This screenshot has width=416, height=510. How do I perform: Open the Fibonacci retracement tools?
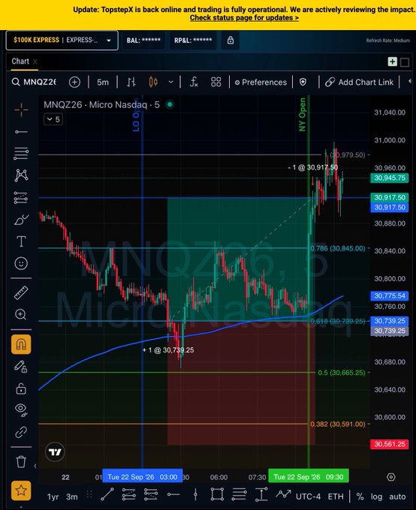(x=21, y=153)
